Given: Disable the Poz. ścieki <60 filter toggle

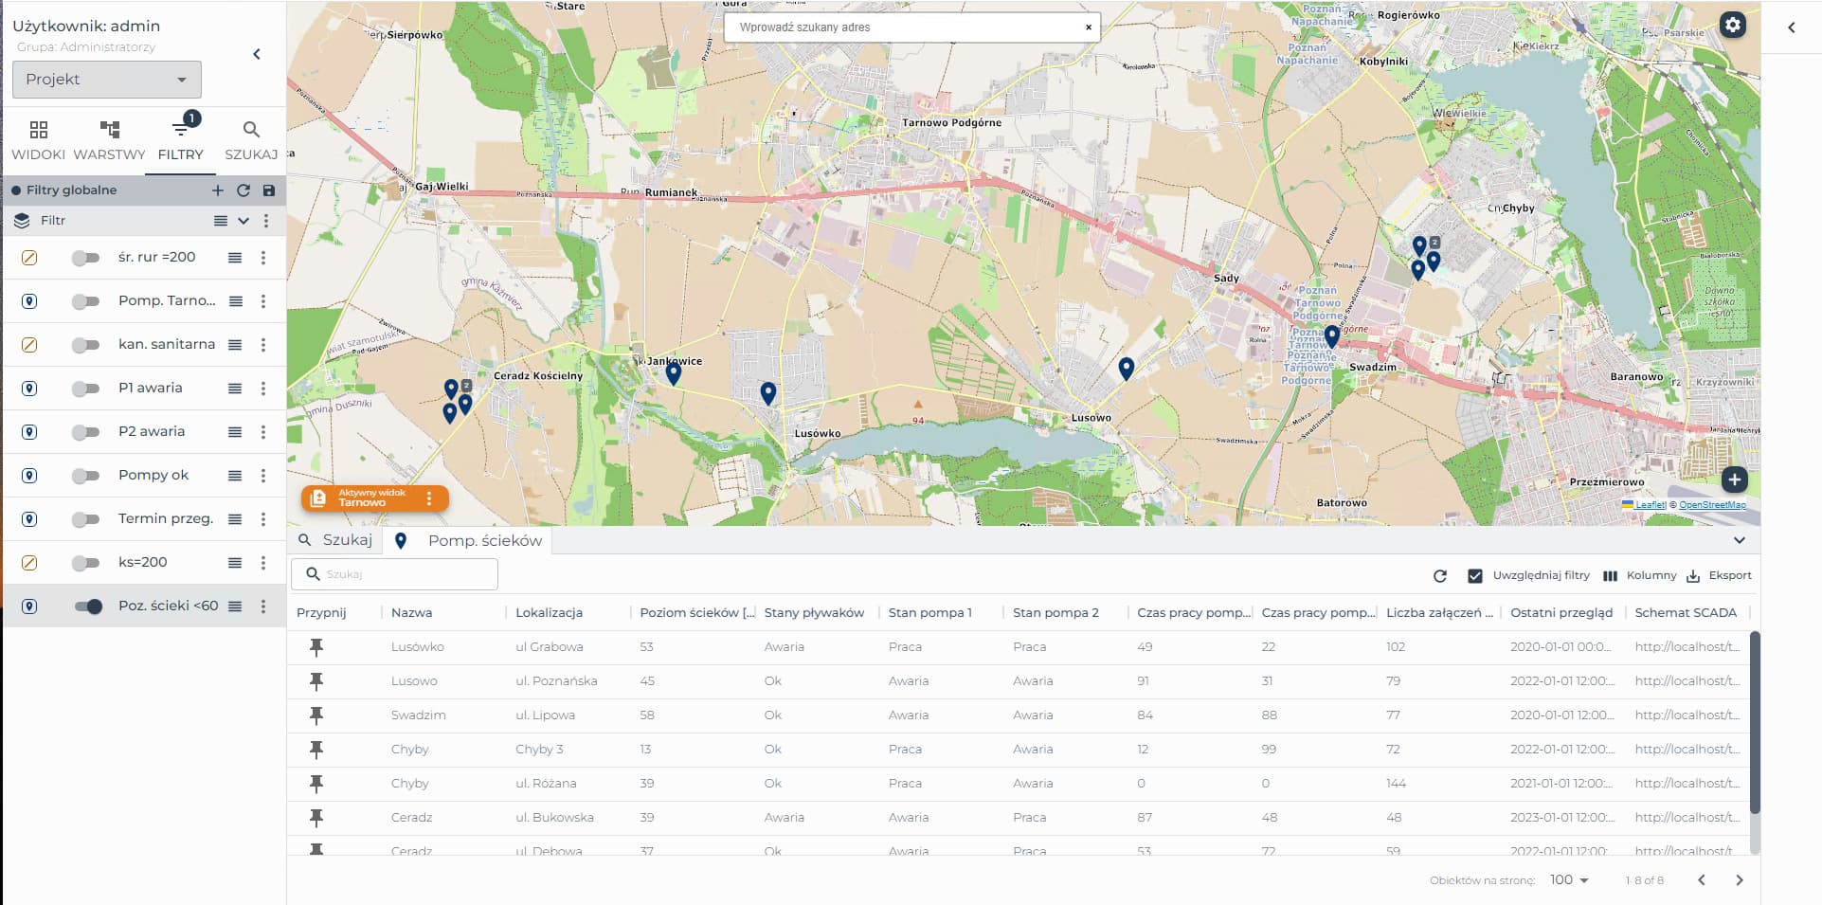Looking at the screenshot, I should point(88,606).
